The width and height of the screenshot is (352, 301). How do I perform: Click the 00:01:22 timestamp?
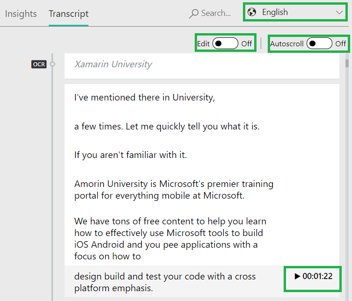tap(313, 276)
